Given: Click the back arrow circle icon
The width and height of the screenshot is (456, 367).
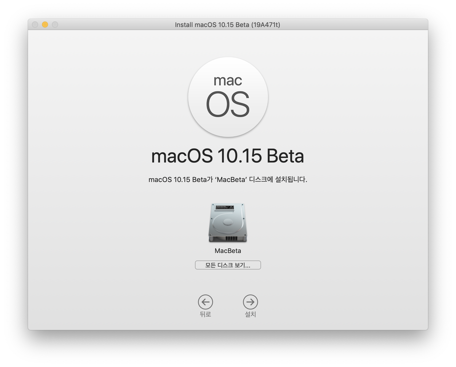Looking at the screenshot, I should 205,302.
